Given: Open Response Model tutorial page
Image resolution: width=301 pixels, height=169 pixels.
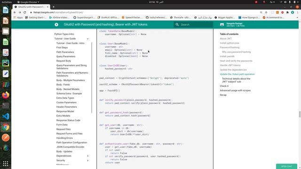Looking at the screenshot, I should point(65,111).
